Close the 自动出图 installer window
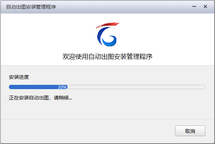 [205, 6]
